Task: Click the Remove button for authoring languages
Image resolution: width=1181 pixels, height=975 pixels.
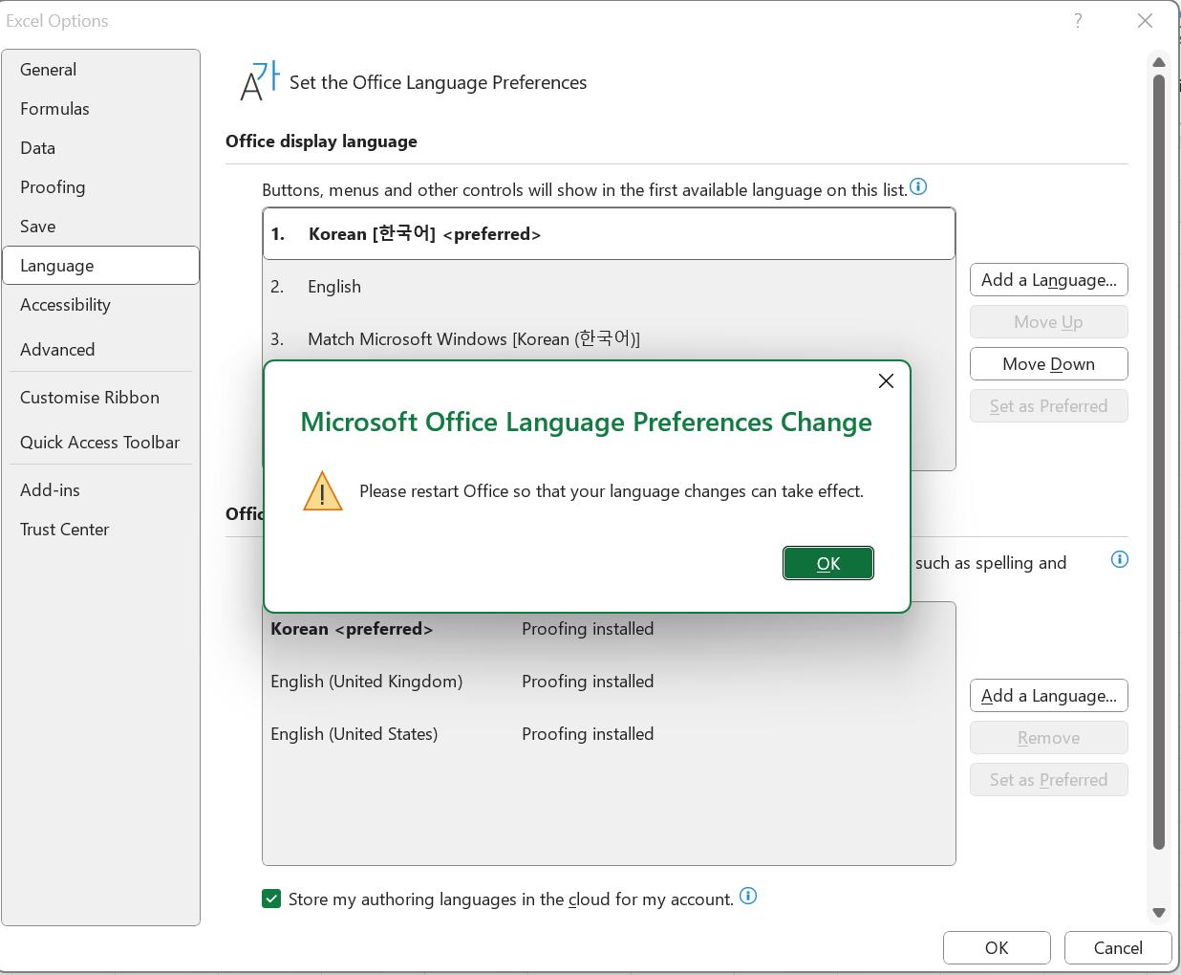Action: 1049,738
